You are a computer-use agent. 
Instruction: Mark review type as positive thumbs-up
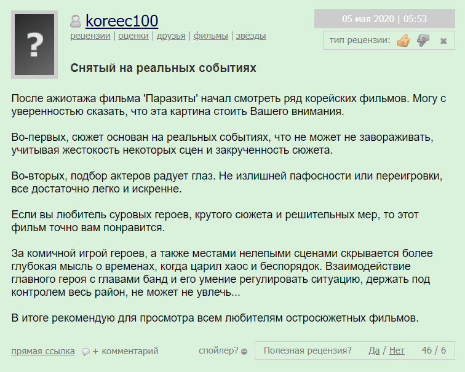coord(403,40)
